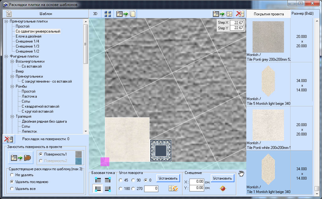Image resolution: width=322 pixels, height=199 pixels.
Task: Click the new template document icon
Action: click(x=9, y=14)
